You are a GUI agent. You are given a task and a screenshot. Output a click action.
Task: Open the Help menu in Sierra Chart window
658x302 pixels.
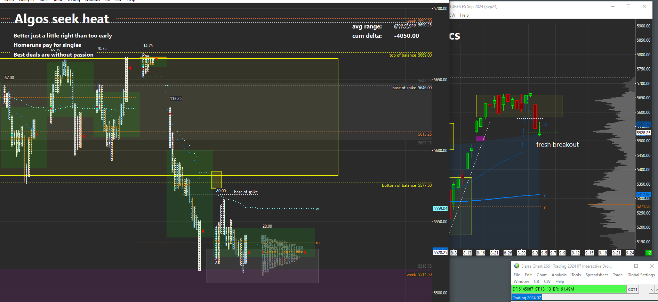coord(560,282)
